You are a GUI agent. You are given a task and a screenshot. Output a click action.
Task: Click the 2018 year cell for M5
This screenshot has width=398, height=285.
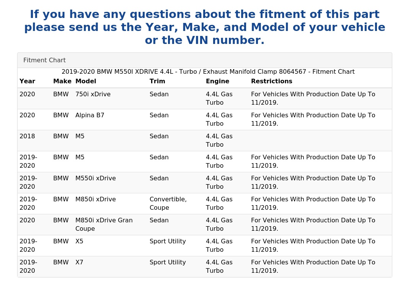pos(27,136)
